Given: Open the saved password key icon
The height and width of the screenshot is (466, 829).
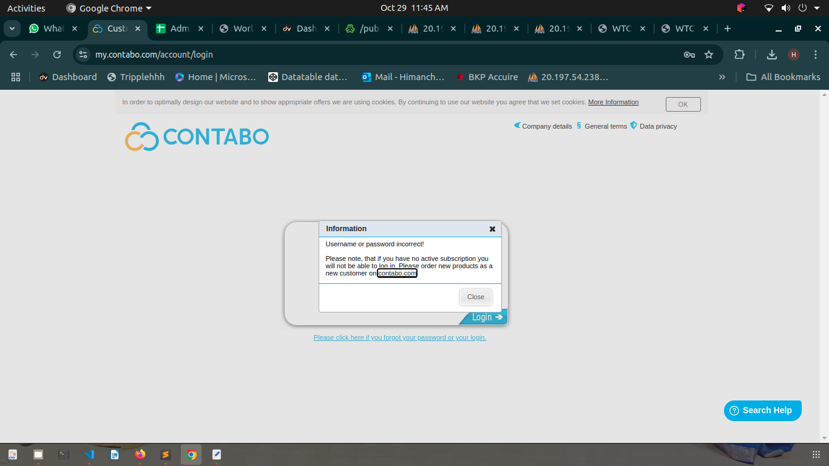Looking at the screenshot, I should coord(689,55).
